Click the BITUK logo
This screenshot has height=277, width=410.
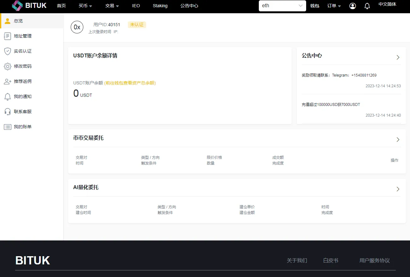pos(29,6)
